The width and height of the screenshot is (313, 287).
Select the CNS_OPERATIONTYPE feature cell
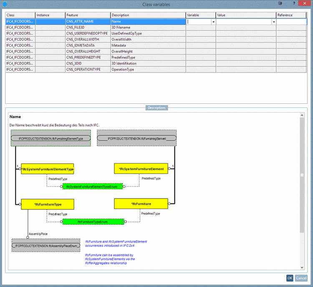88,69
